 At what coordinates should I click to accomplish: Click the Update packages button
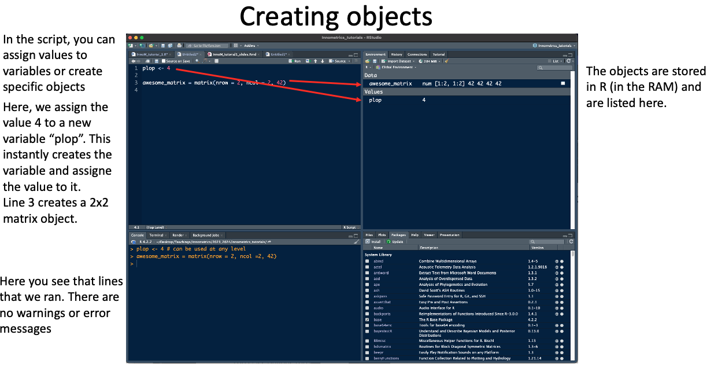point(396,241)
